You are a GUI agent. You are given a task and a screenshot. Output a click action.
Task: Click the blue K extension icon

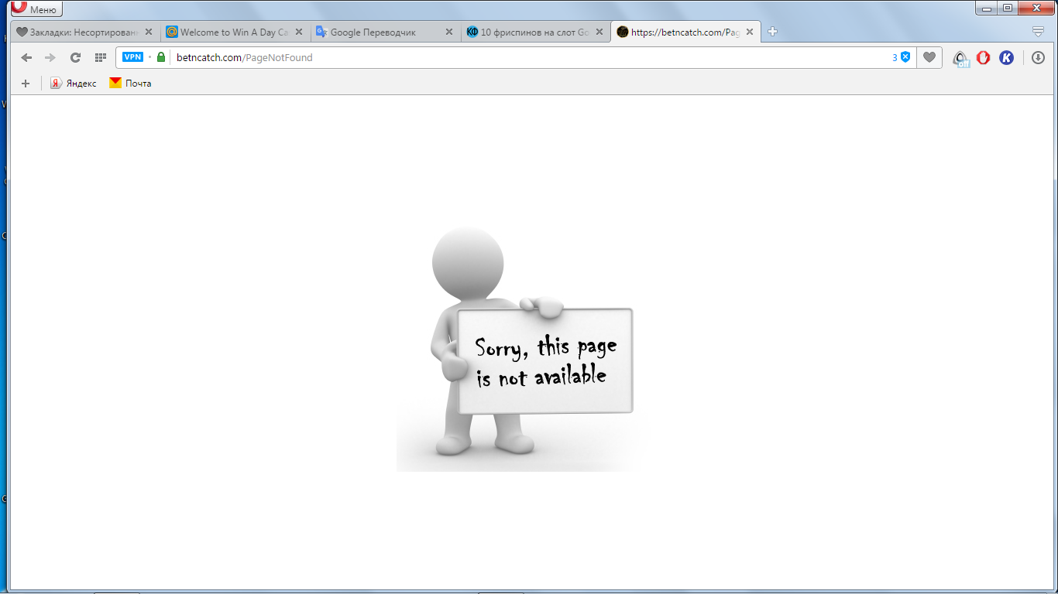(x=1006, y=57)
